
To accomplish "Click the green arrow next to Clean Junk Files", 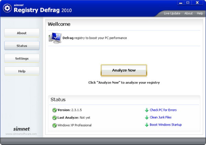I will (147, 117).
